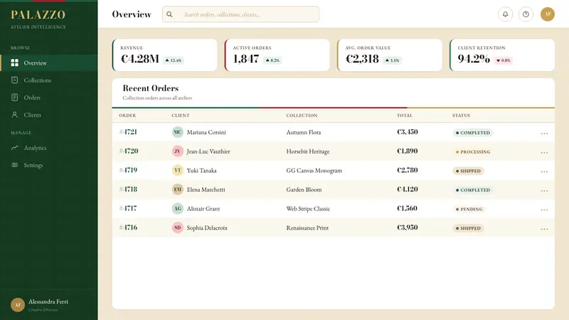Select the collection name Renaissance Print
569x320 pixels.
(x=307, y=228)
